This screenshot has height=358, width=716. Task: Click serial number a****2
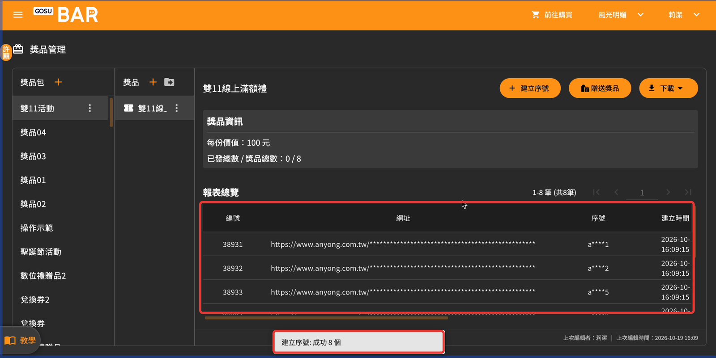(598, 268)
